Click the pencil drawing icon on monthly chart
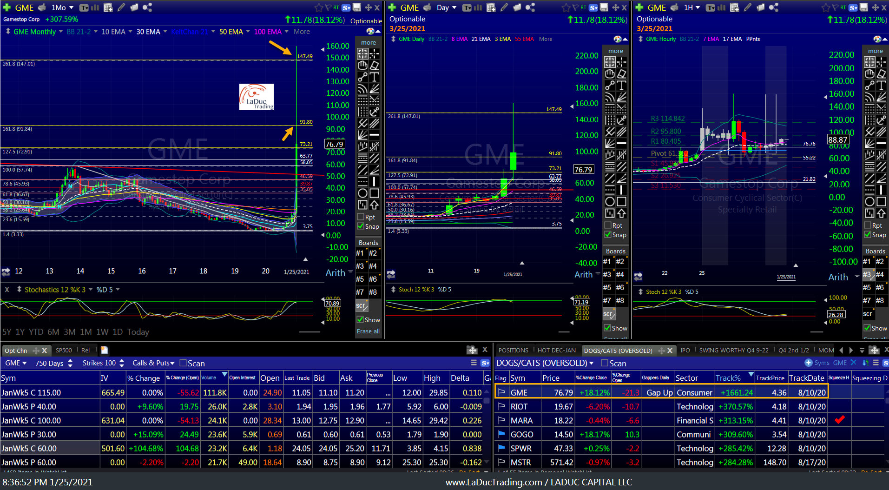Viewport: 889px width, 490px height. coord(121,7)
